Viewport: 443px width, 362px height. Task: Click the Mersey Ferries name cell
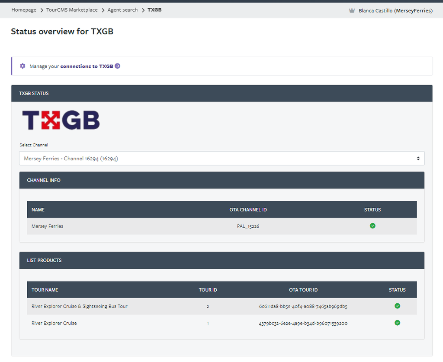[x=48, y=226]
